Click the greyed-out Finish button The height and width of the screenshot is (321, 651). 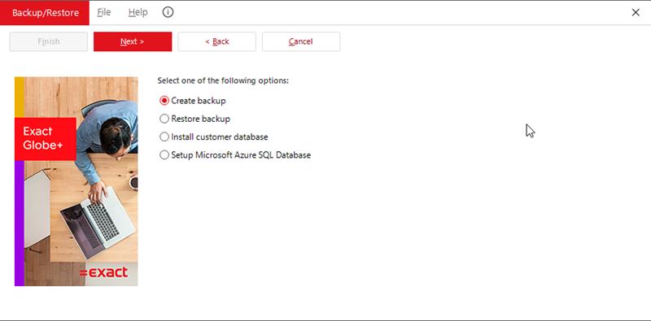click(x=49, y=41)
